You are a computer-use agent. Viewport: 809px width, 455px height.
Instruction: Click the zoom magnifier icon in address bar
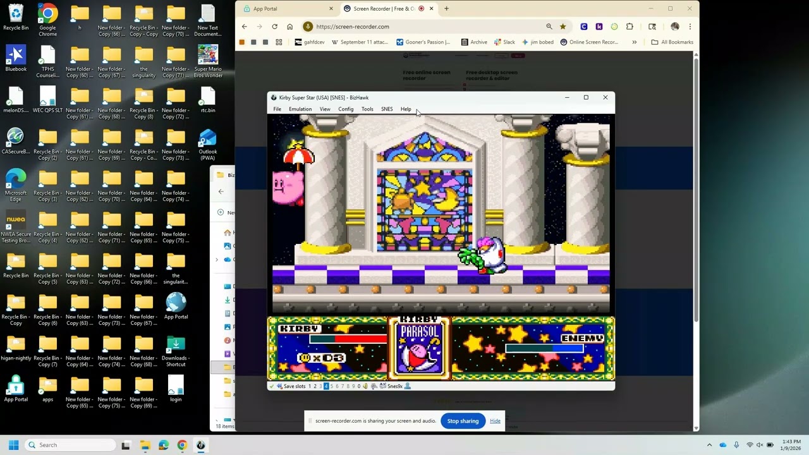(549, 27)
